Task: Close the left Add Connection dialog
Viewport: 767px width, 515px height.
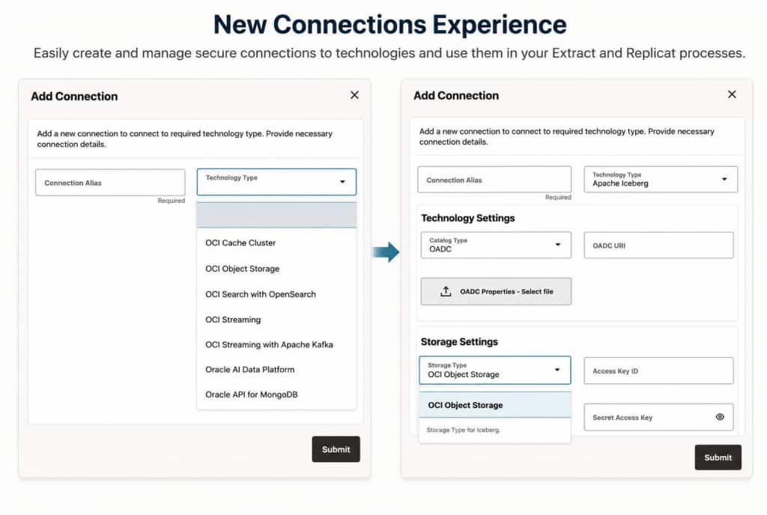Action: click(x=354, y=95)
